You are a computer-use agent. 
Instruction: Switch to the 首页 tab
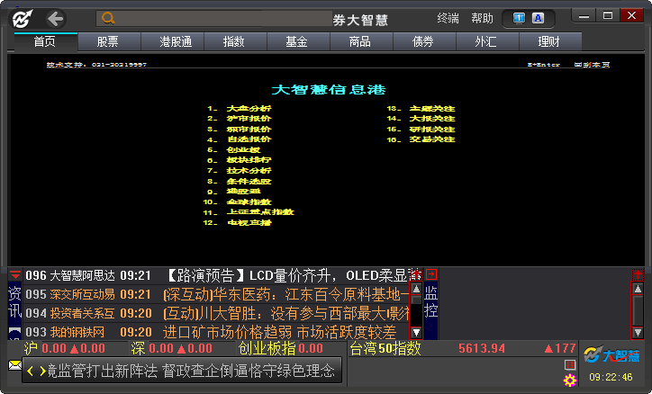[x=45, y=41]
